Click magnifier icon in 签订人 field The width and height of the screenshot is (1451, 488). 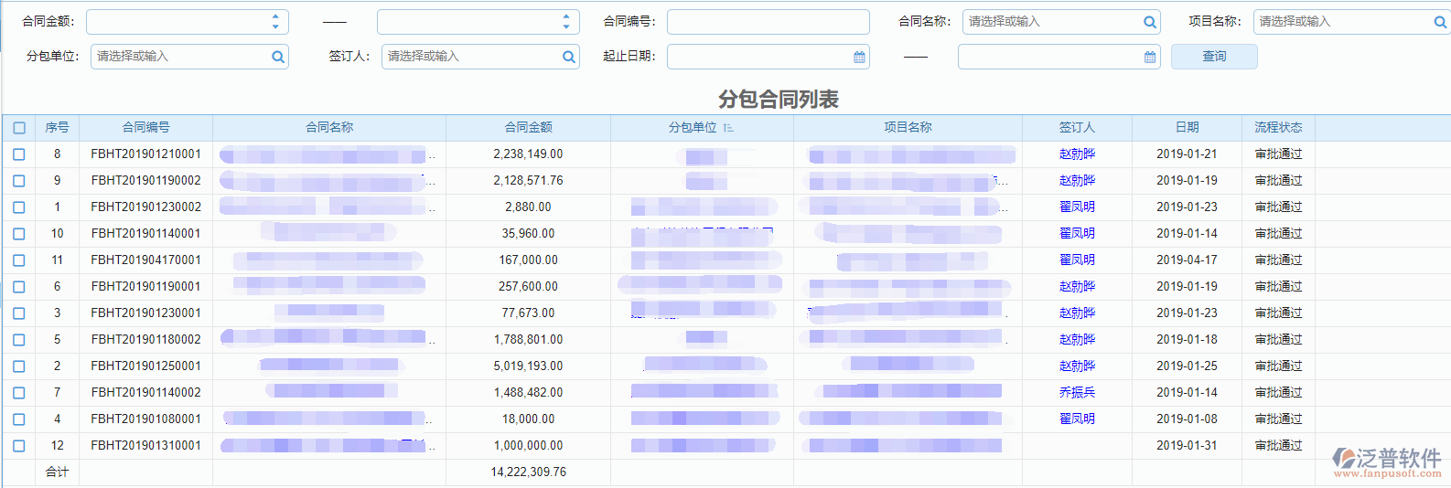coord(568,57)
